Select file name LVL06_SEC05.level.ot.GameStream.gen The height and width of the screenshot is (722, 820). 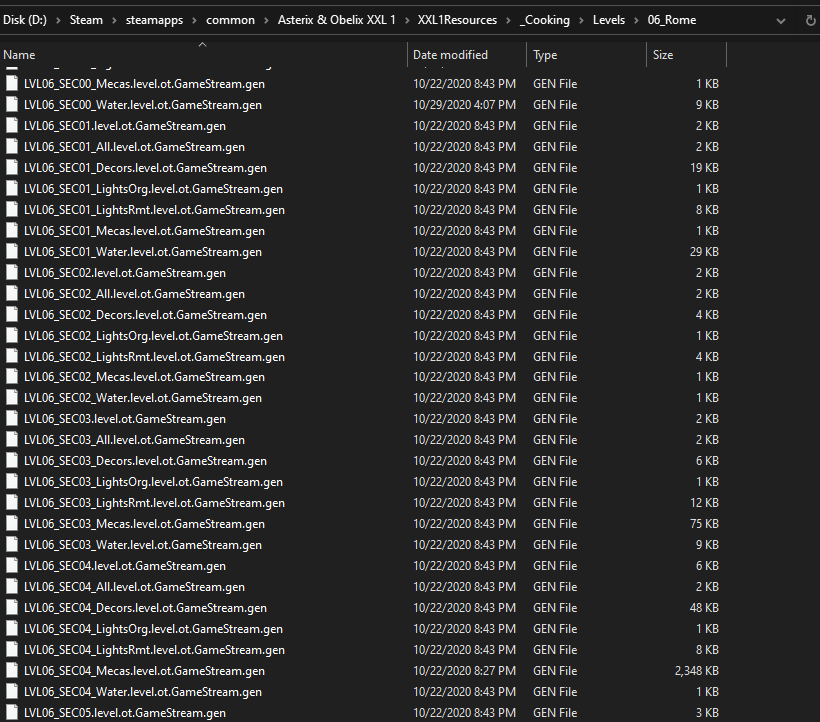pyautogui.click(x=125, y=713)
